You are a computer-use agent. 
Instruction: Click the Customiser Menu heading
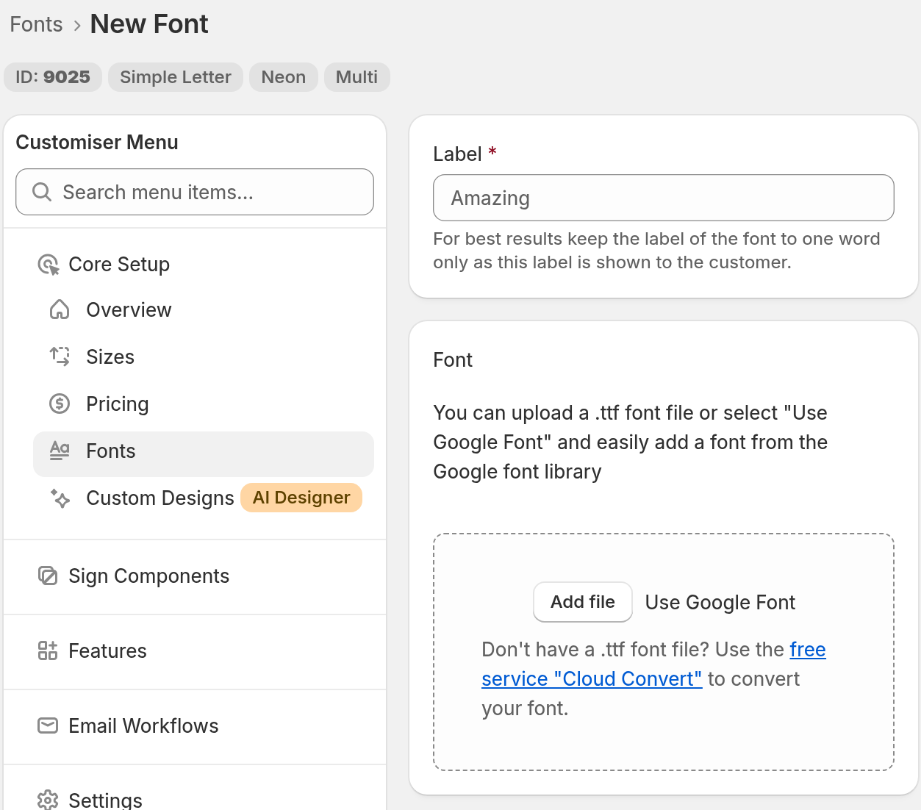click(x=97, y=142)
